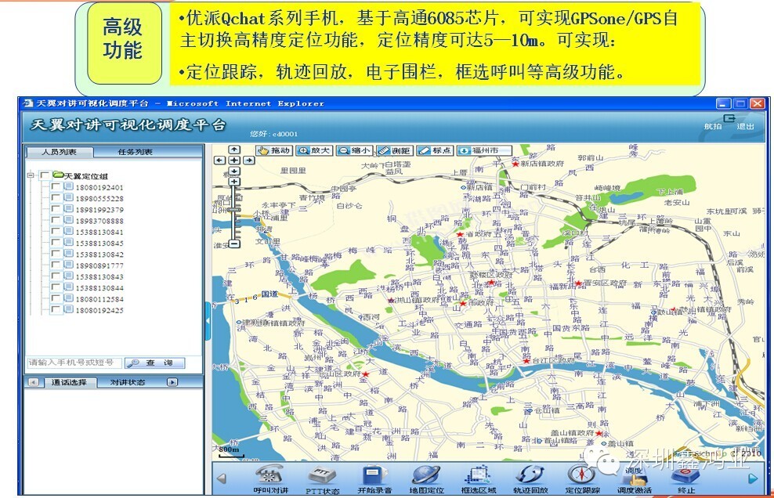Image resolution: width=774 pixels, height=498 pixels.
Task: Select the 测距 measure tool
Action: tap(394, 150)
